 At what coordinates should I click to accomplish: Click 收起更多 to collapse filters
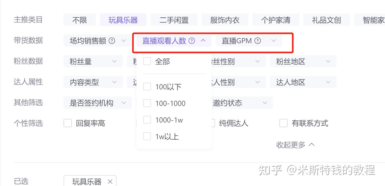pos(295,145)
